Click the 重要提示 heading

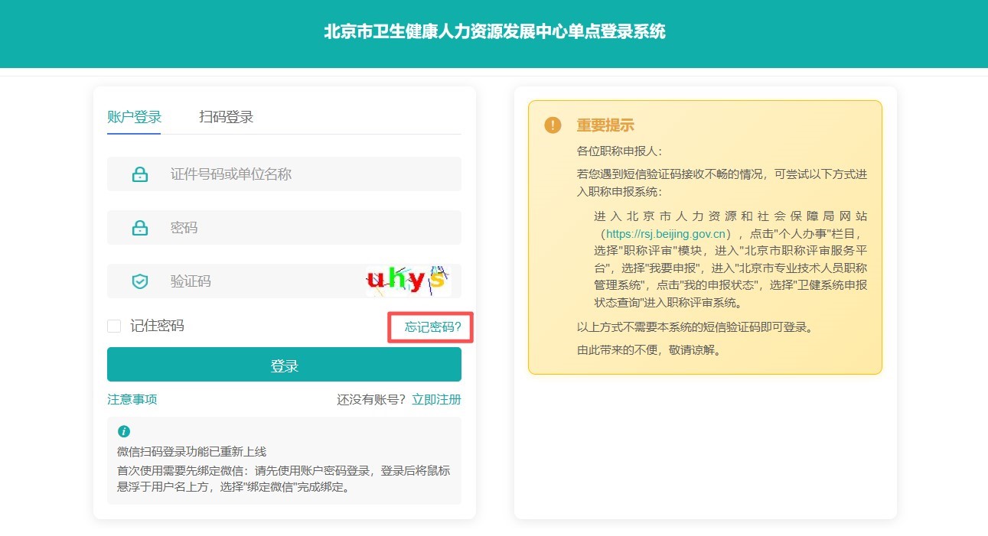[x=605, y=125]
